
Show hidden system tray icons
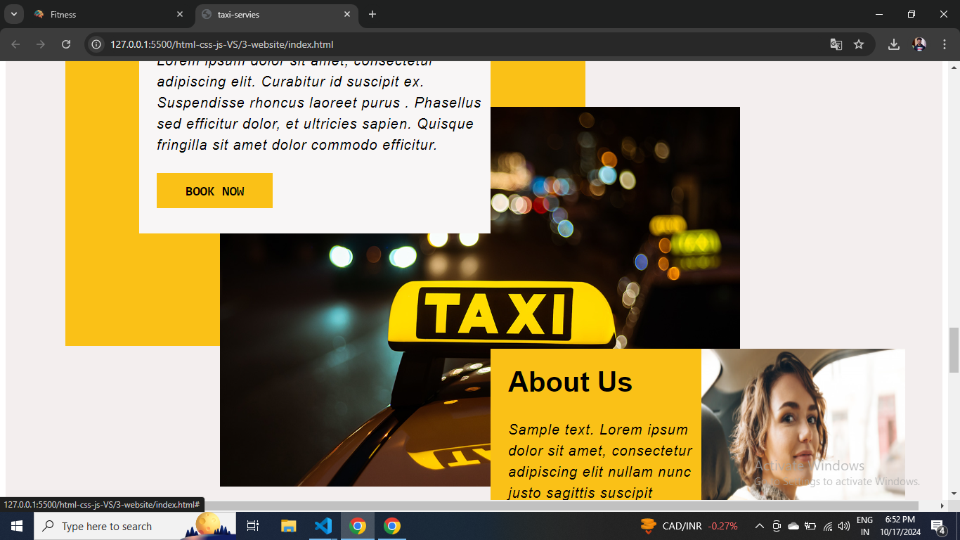point(760,526)
